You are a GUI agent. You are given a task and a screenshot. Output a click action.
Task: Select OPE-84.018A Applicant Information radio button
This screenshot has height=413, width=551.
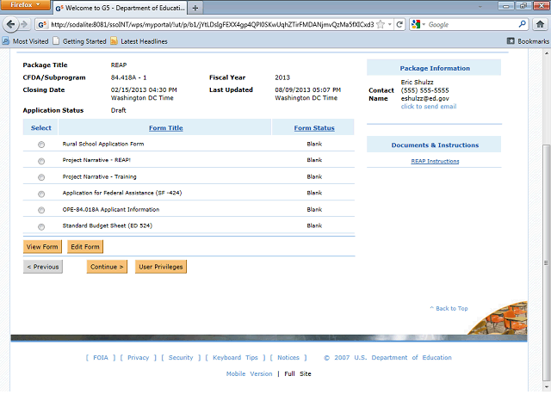click(x=41, y=210)
